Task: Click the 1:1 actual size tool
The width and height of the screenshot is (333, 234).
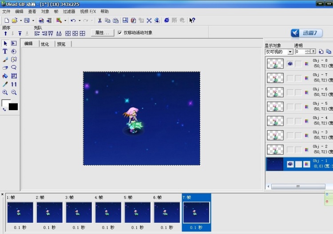Action: click(14, 84)
